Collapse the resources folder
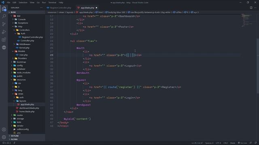Image resolution: width=259 pixels, height=145 pixels. [26, 80]
